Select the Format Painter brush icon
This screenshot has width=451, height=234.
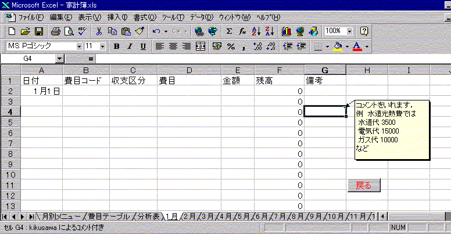coord(139,31)
